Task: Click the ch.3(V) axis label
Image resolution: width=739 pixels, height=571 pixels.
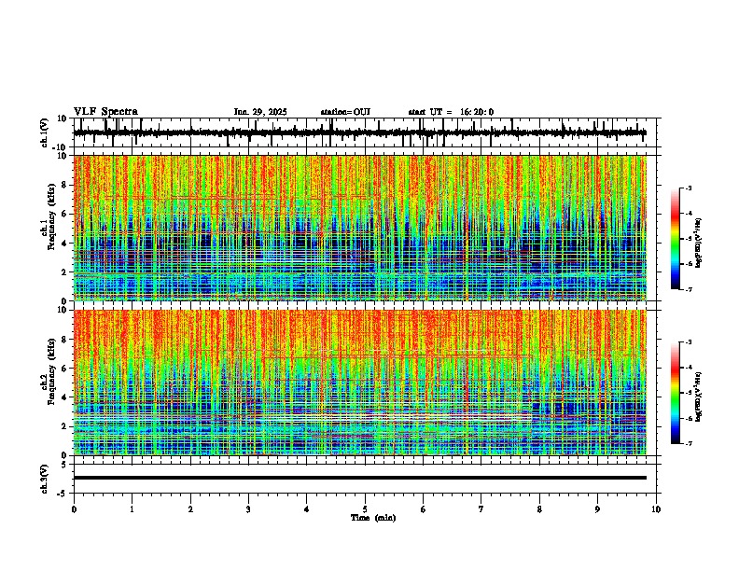Action: click(x=45, y=479)
